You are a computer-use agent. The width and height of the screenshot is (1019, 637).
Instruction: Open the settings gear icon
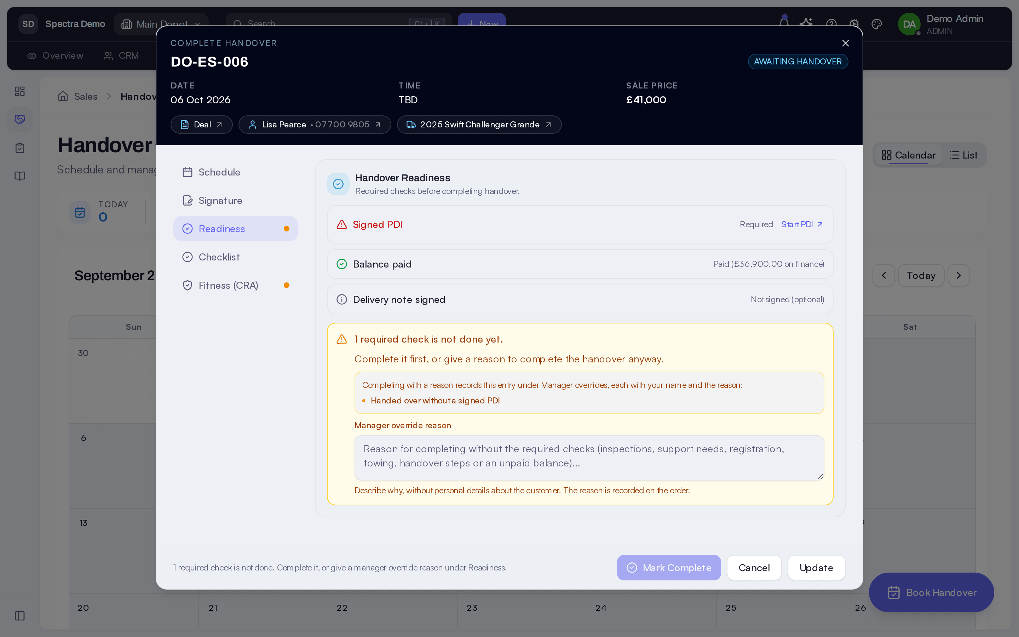853,24
